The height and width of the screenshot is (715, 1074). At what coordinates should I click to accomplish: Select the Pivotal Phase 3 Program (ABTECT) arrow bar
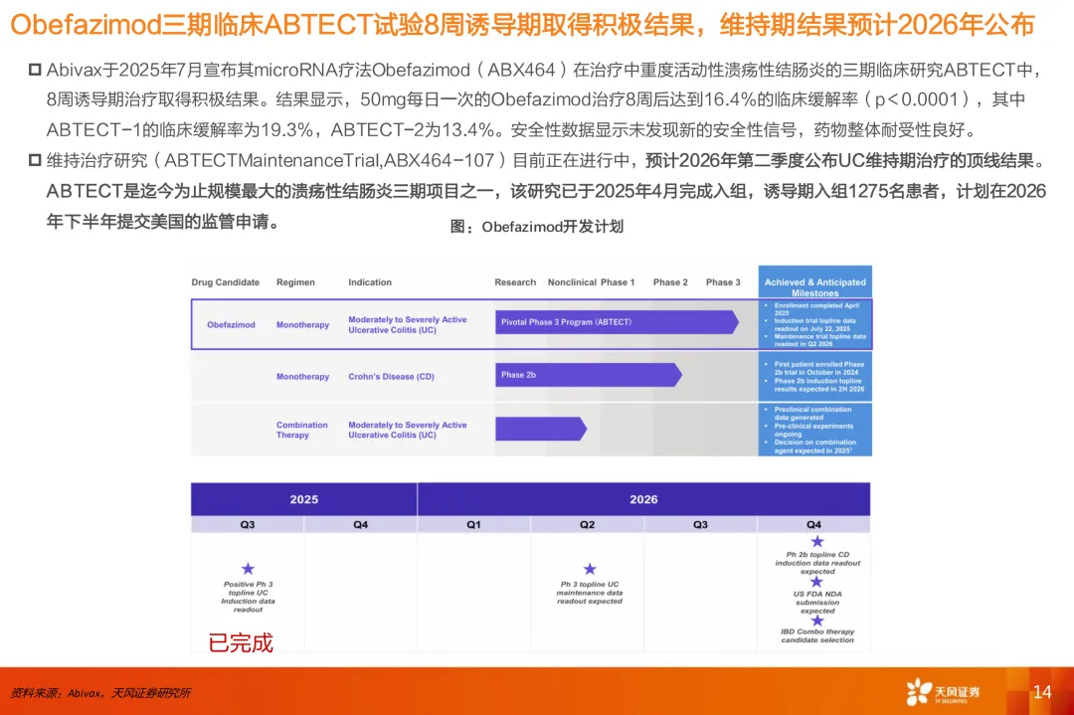[618, 322]
